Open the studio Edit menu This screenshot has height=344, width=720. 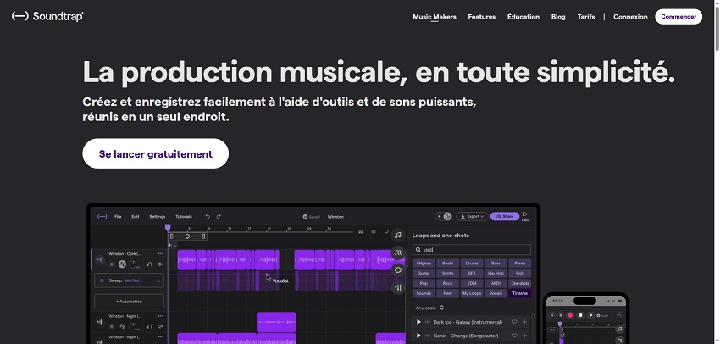point(136,216)
